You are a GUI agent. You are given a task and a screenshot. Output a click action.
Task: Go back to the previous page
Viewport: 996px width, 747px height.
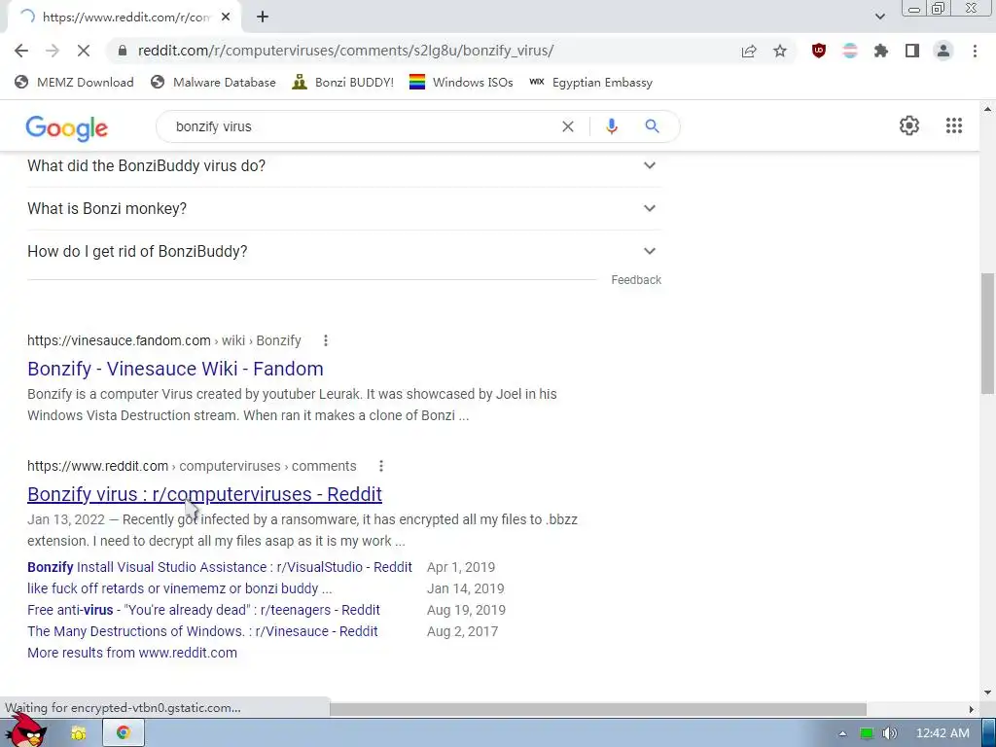21,51
